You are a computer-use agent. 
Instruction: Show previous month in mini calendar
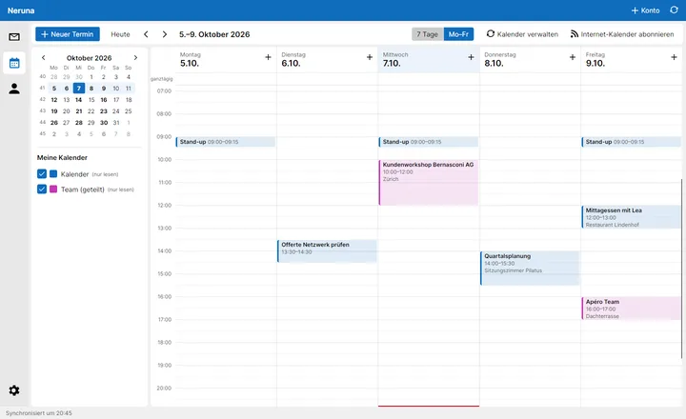pos(43,57)
